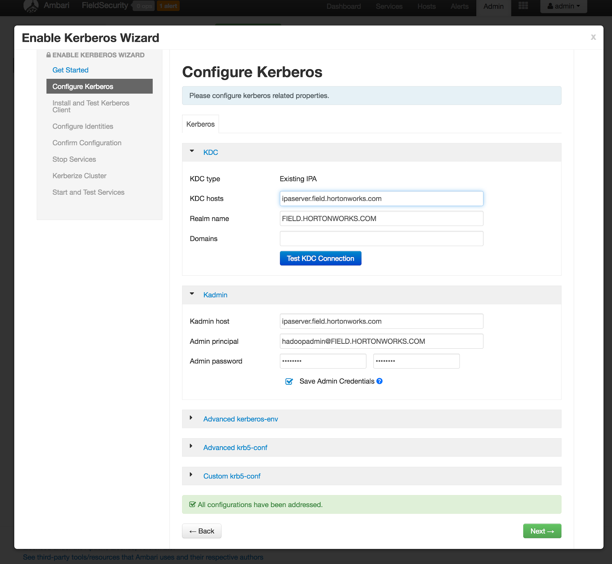This screenshot has width=612, height=564.
Task: Open the grid views icon in navbar
Action: point(523,6)
